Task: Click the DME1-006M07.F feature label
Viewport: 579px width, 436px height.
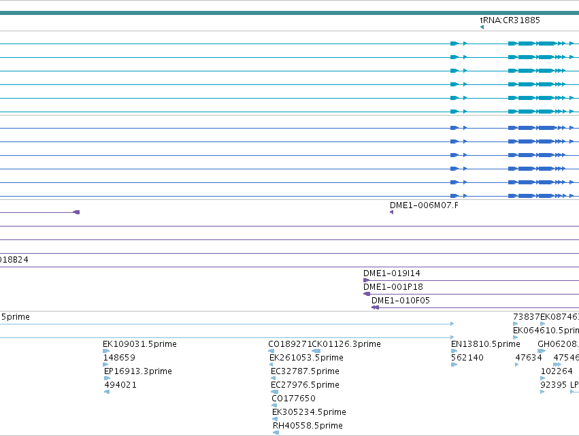Action: tap(424, 205)
